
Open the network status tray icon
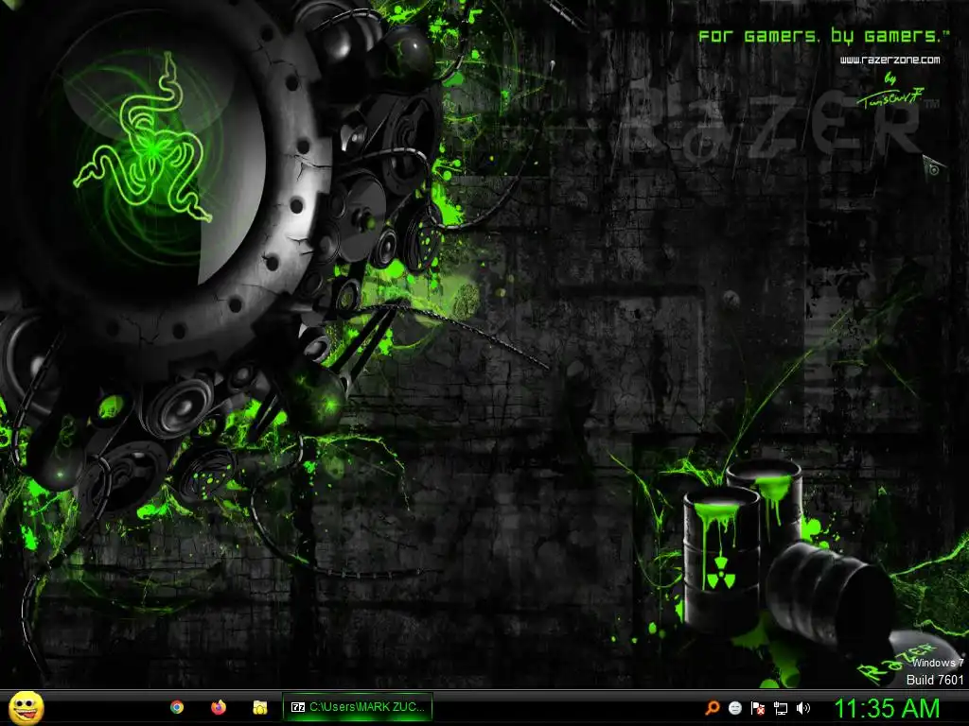tap(781, 708)
